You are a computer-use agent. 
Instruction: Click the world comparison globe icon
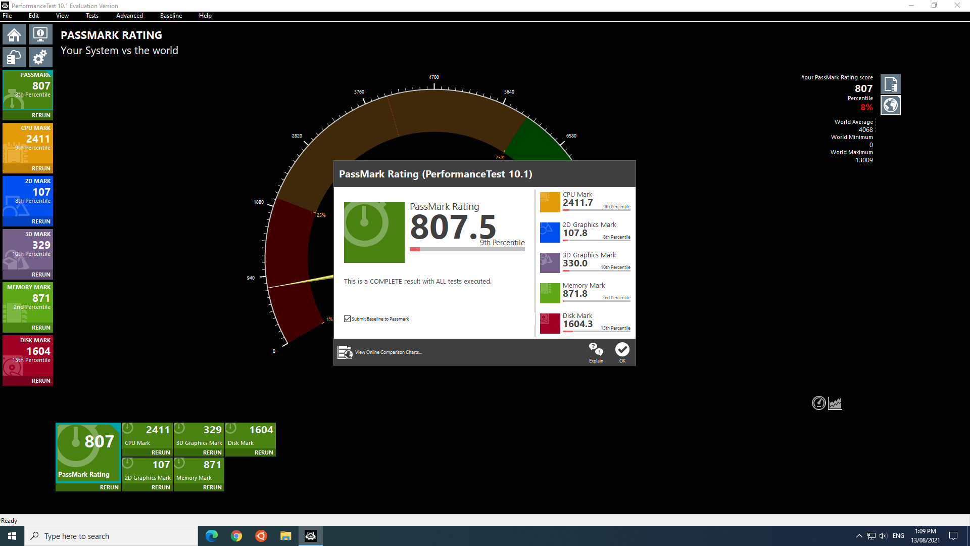[890, 105]
